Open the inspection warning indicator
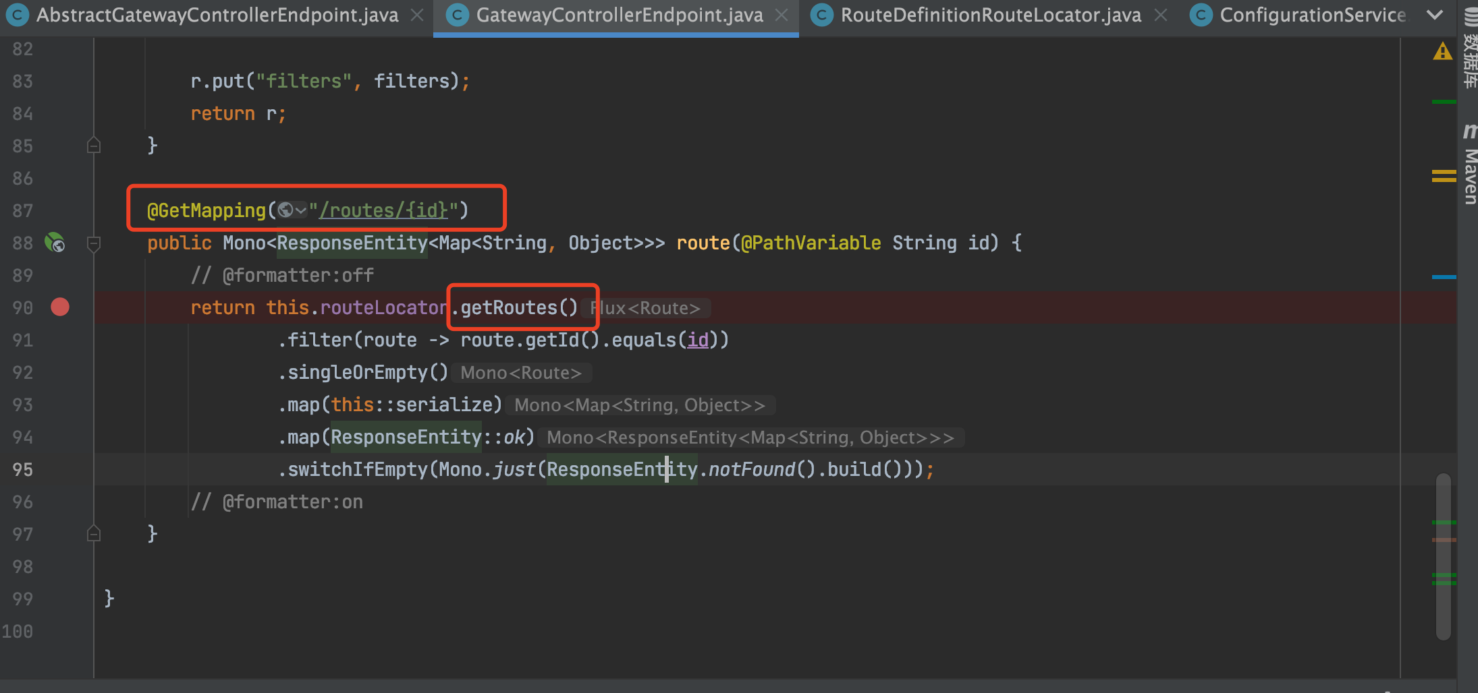This screenshot has width=1478, height=693. click(x=1442, y=51)
